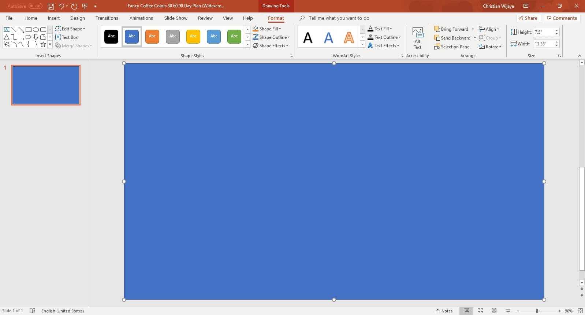Switch to the Animations tab
Viewport: 585px width, 315px height.
click(141, 18)
